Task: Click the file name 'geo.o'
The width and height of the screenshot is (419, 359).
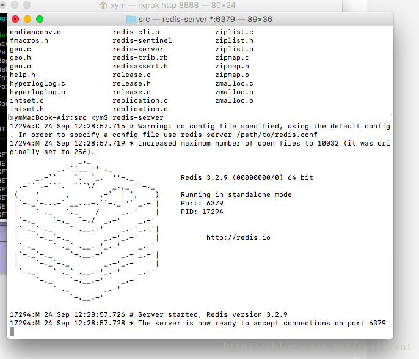Action: pyautogui.click(x=21, y=66)
